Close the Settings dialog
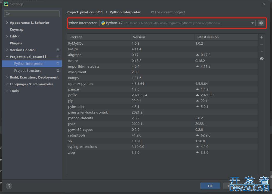Image resolution: width=272 pixels, height=194 pixels. tap(264, 4)
